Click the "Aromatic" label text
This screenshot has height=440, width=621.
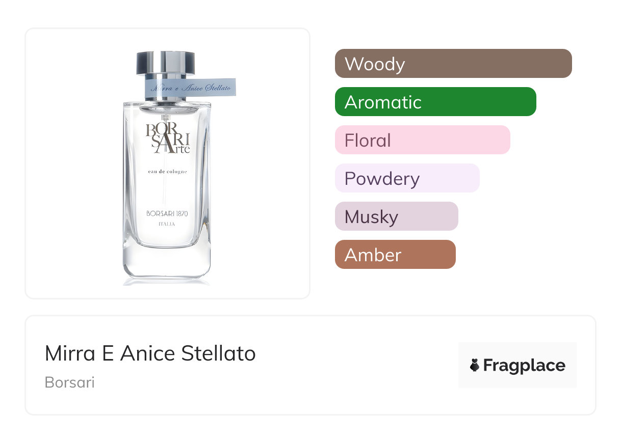[383, 102]
